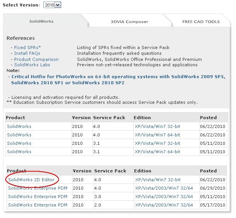
Task: Download Enterprise PDM 3.0 XP/Vista/2003/Win7 edition
Action: pos(164,197)
